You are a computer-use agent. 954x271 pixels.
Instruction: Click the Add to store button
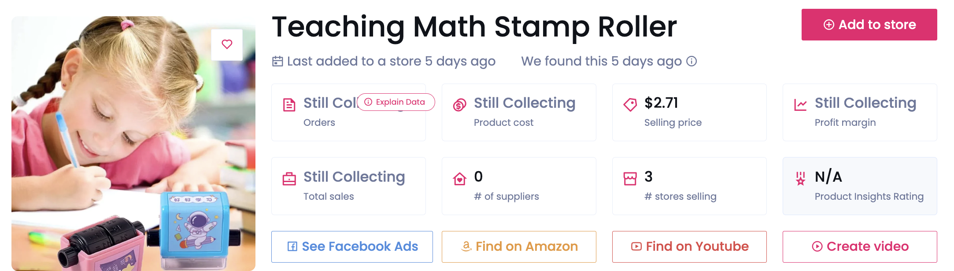pyautogui.click(x=869, y=25)
